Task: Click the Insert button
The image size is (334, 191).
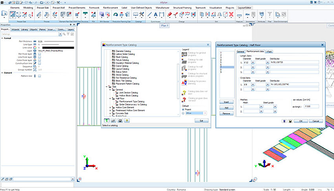Action: point(226,102)
